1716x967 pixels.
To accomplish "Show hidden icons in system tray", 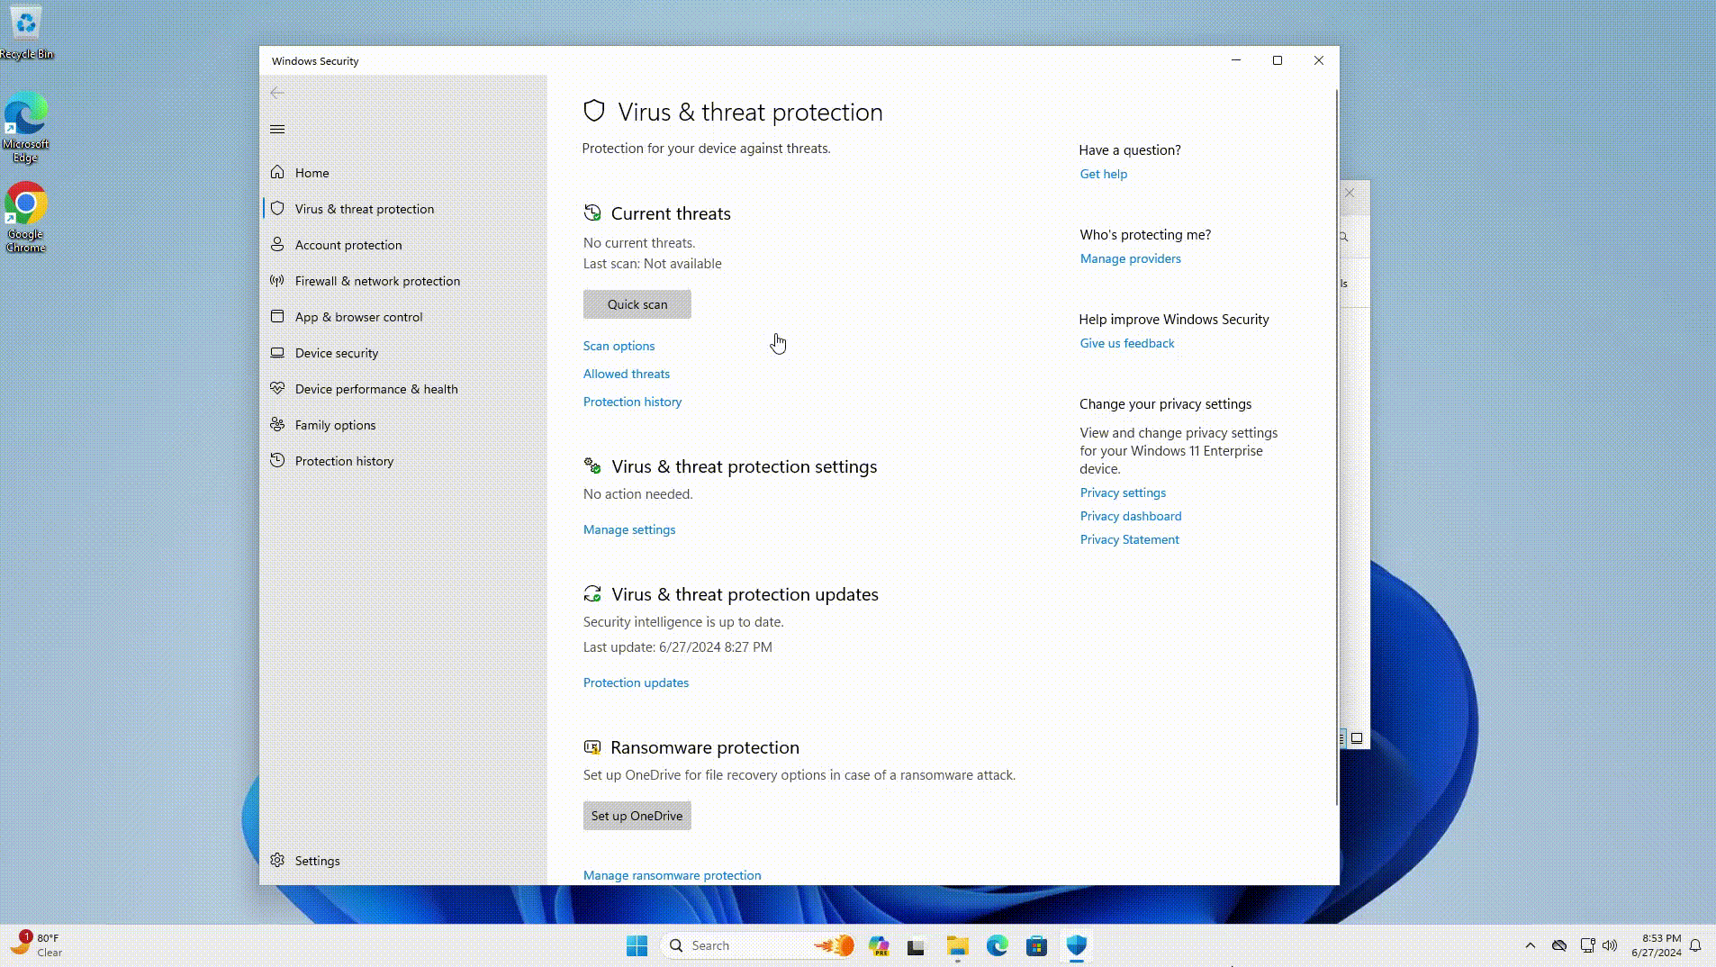I will coord(1530,945).
